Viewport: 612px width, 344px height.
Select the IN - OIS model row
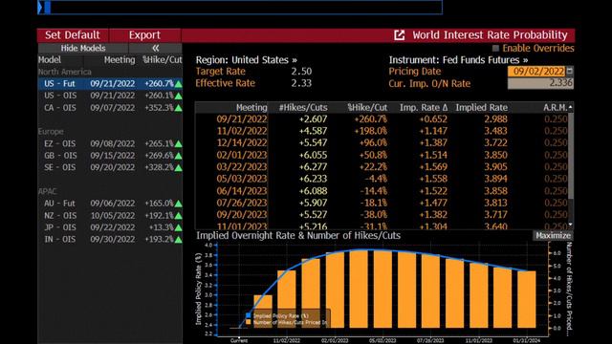coord(110,239)
